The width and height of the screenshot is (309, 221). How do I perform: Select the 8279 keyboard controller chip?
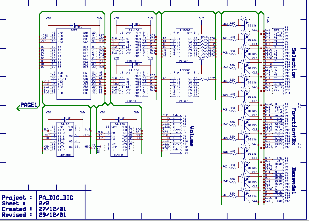74,64
